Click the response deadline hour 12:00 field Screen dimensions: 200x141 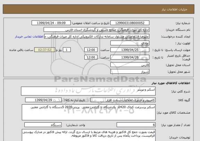91,50
